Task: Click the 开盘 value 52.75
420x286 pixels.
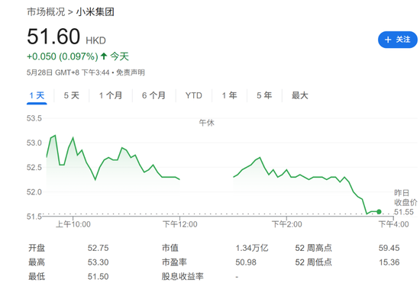Action: [98, 248]
